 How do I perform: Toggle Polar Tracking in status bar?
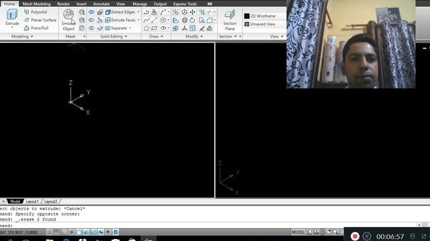[71, 232]
